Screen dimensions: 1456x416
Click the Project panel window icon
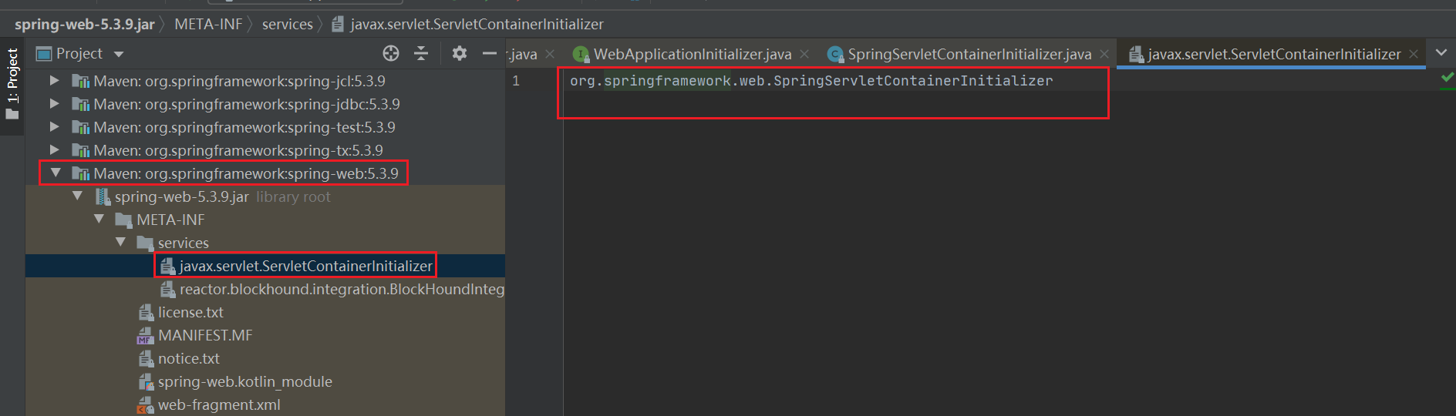[44, 54]
